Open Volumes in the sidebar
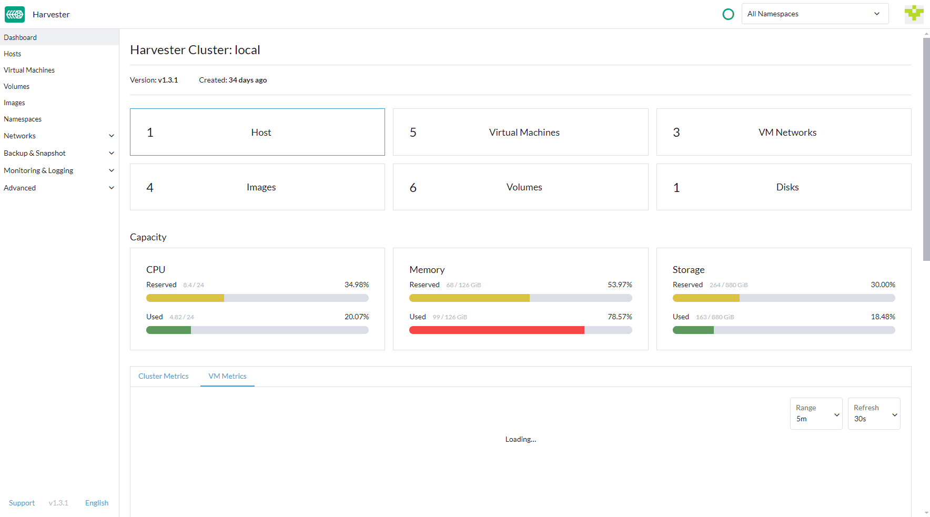This screenshot has width=930, height=517. pos(59,86)
